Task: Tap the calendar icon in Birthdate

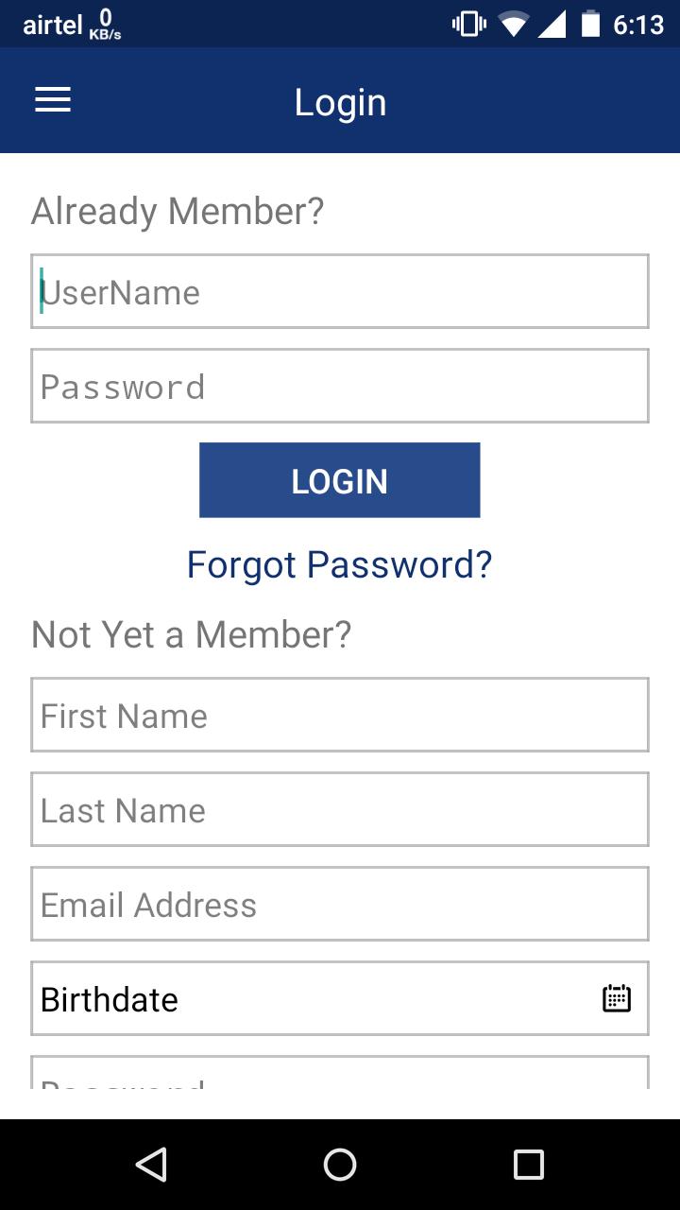Action: coord(617,998)
